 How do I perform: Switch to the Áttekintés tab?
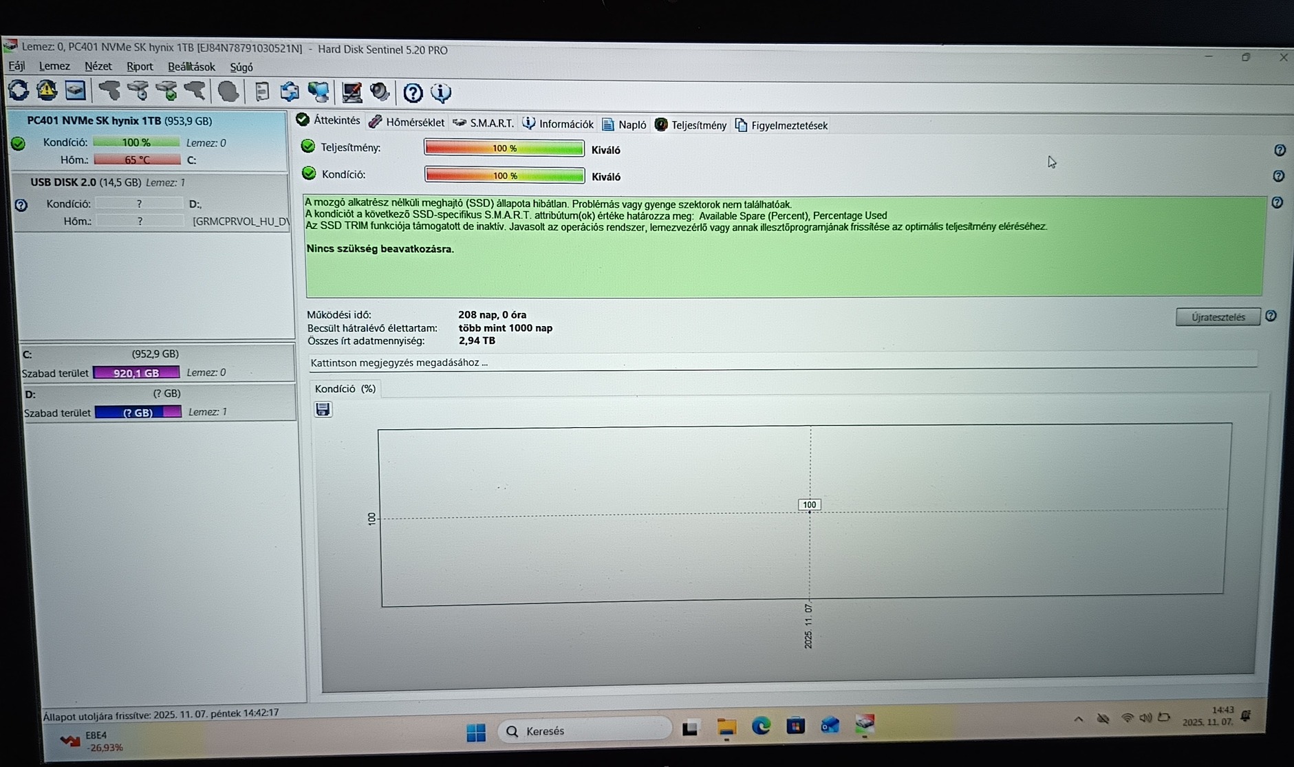(x=328, y=120)
